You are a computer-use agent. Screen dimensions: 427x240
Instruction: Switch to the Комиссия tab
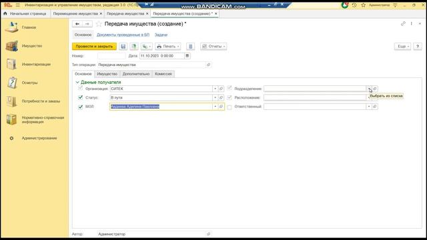163,74
